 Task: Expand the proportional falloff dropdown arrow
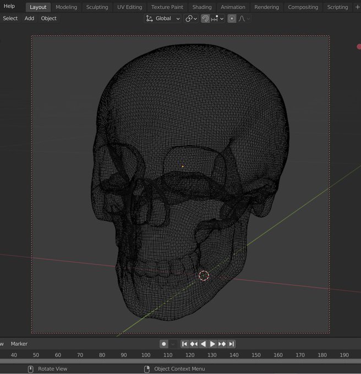pos(248,19)
